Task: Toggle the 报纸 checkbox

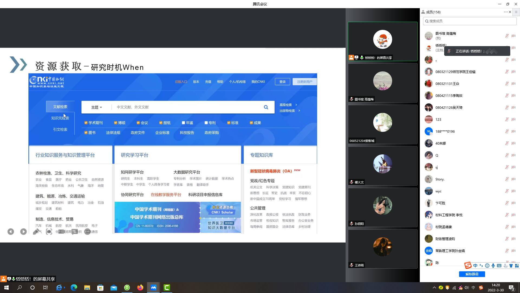Action: pos(161,123)
